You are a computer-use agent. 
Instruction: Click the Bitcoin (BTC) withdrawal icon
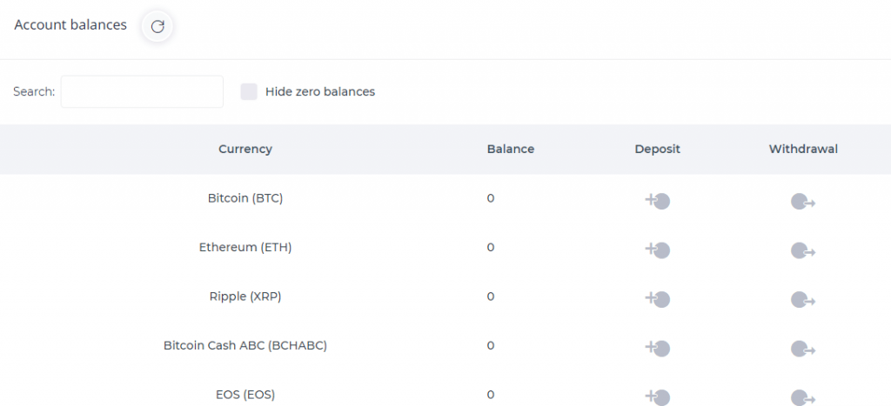coord(803,202)
